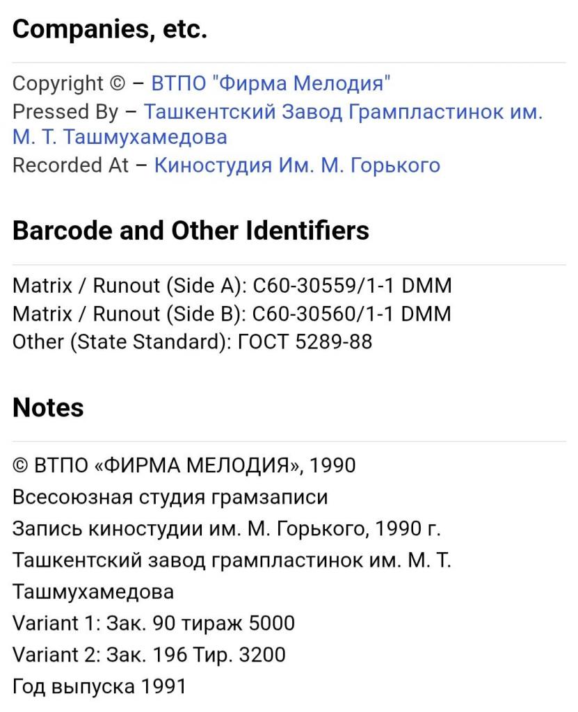Click the "Год выпуска 1991" note line
This screenshot has height=712, width=578.
pyautogui.click(x=99, y=686)
